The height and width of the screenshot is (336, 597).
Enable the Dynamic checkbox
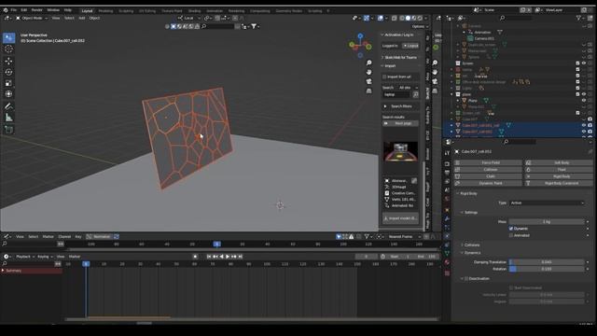pos(511,229)
